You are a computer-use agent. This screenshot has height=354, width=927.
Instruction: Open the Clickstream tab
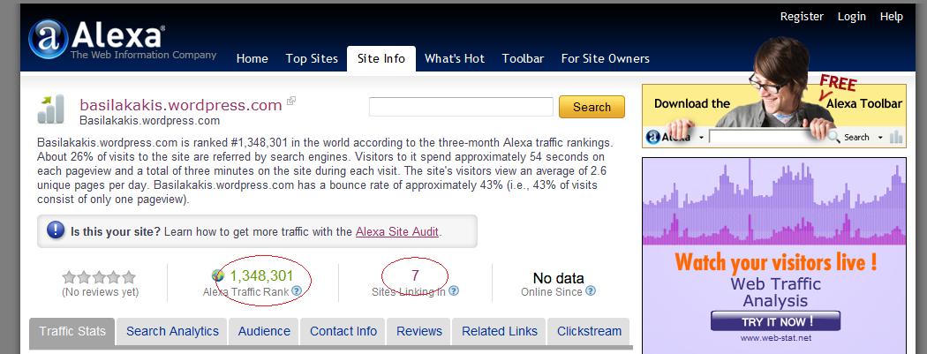(x=589, y=331)
